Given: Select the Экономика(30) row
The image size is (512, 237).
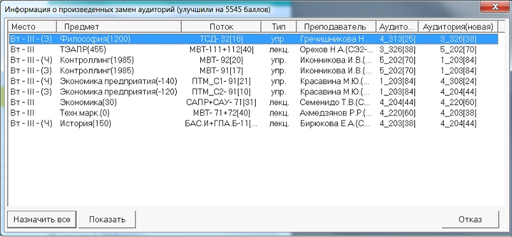Looking at the screenshot, I should (x=253, y=103).
